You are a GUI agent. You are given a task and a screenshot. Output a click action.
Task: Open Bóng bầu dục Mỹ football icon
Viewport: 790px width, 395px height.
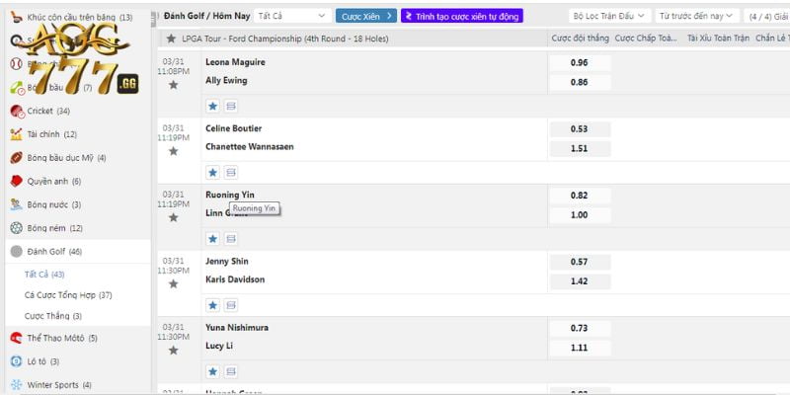point(16,158)
